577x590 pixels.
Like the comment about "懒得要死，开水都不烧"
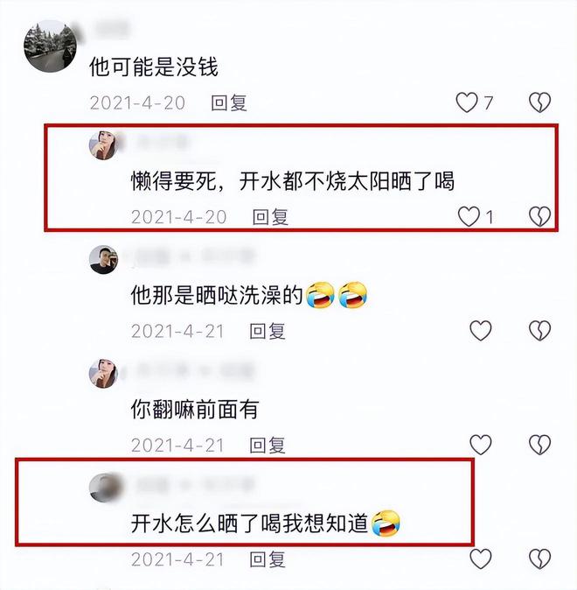pyautogui.click(x=469, y=216)
